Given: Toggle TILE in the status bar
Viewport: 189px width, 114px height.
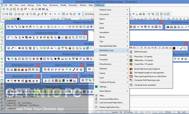Looking at the screenshot, I should 179,112.
